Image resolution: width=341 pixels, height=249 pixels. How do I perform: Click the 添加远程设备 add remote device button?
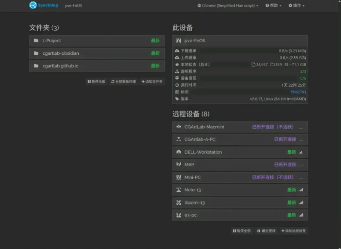(x=294, y=231)
